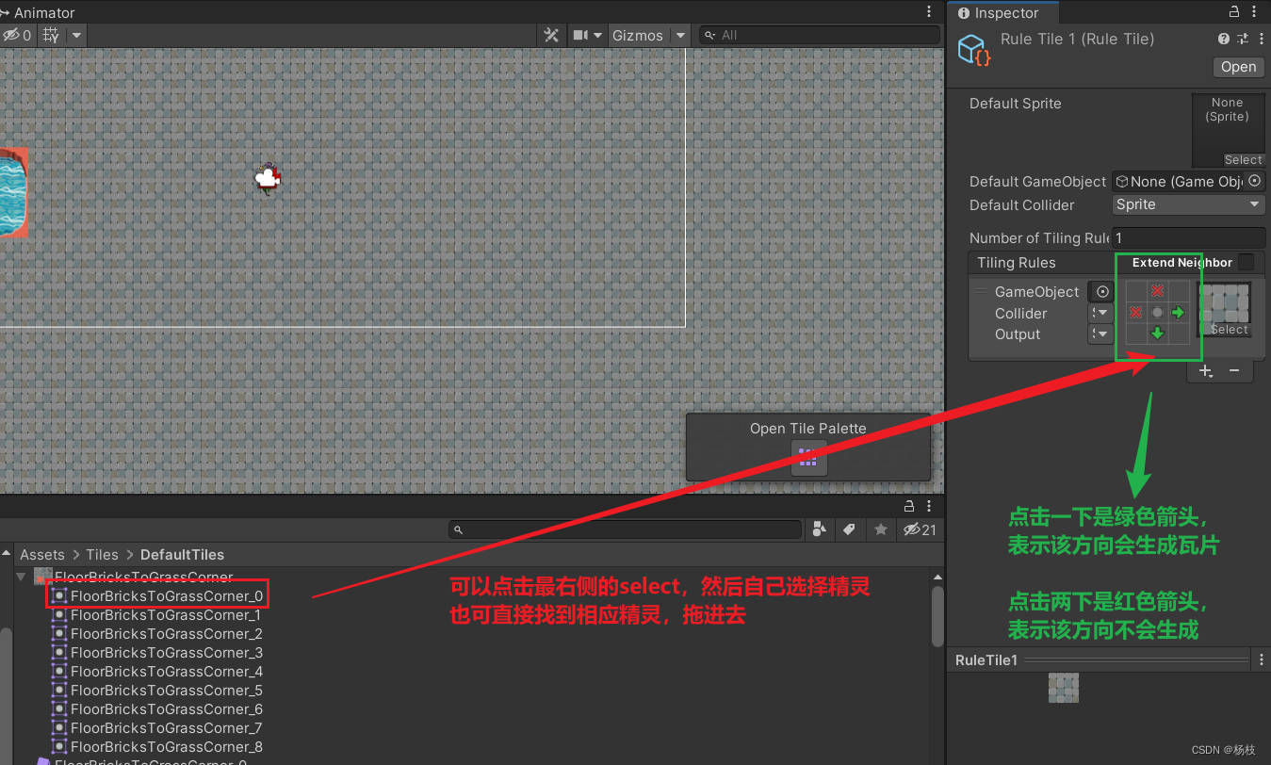The height and width of the screenshot is (765, 1271).
Task: Open RuleTile1 preview options menu
Action: click(1262, 659)
